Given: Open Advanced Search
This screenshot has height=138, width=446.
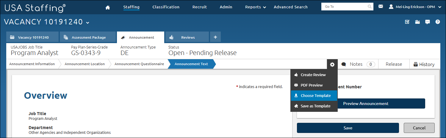Looking at the screenshot, I should click(291, 7).
